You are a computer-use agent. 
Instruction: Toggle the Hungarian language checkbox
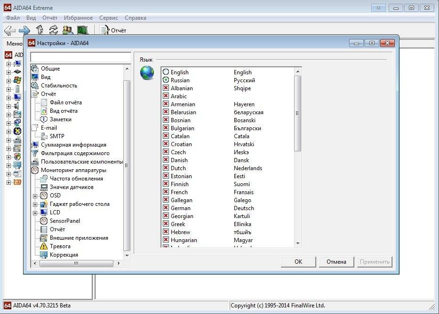(166, 240)
